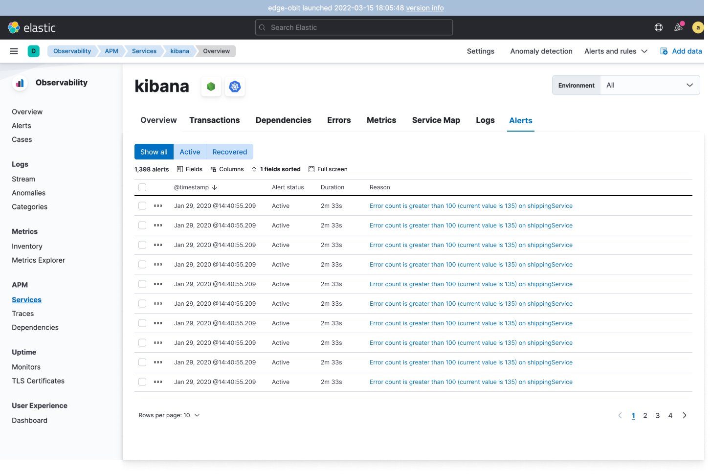Focus the Search Elastic field
Screen dimensions: 711x474
354,27
